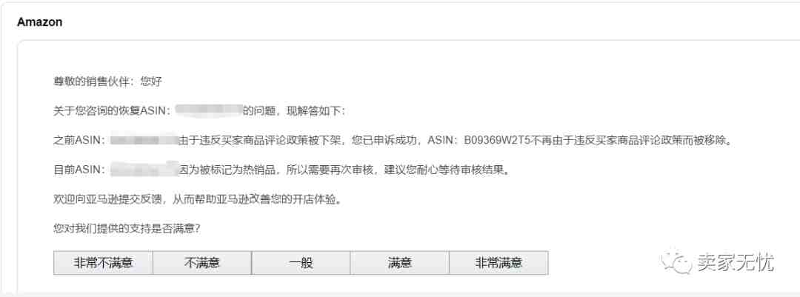Click the question 您对我们提供的支持是否满意
The width and height of the screenshot is (800, 297).
point(127,228)
